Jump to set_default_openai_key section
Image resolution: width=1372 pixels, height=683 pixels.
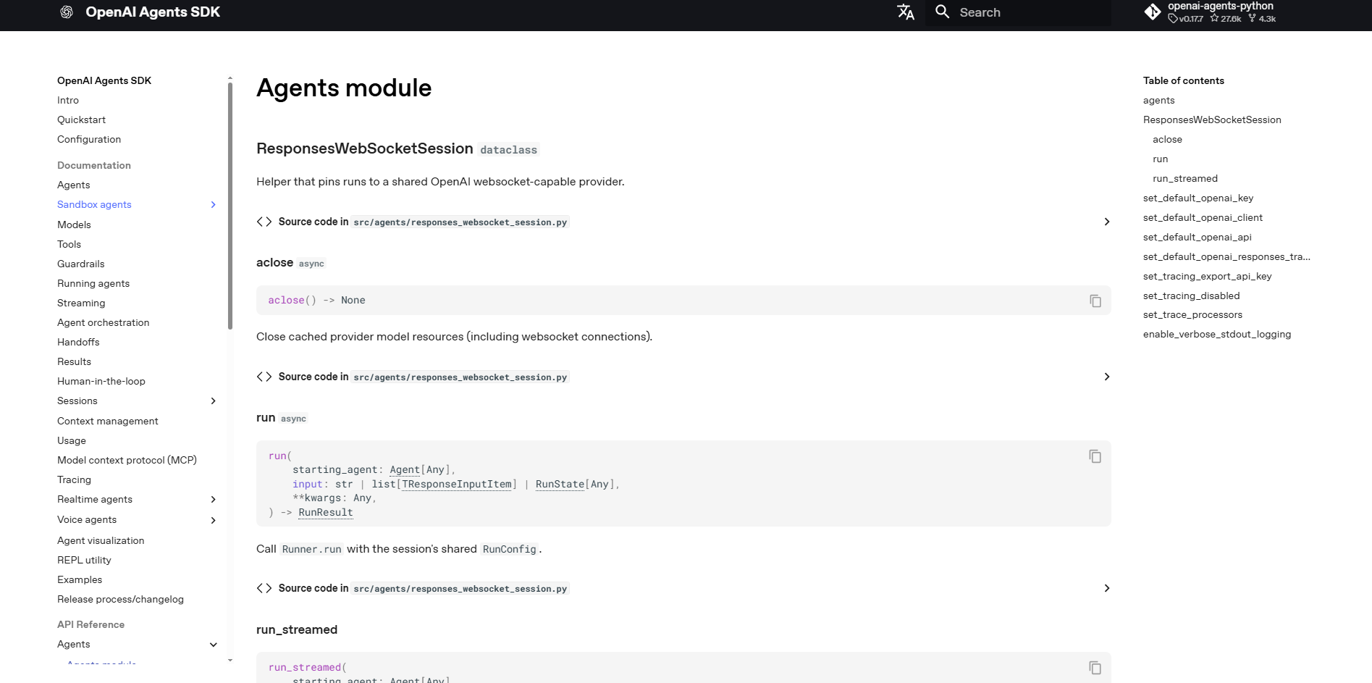tap(1198, 198)
